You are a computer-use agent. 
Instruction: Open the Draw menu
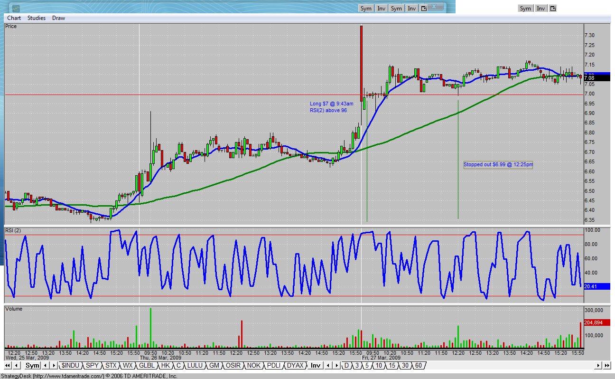[59, 18]
